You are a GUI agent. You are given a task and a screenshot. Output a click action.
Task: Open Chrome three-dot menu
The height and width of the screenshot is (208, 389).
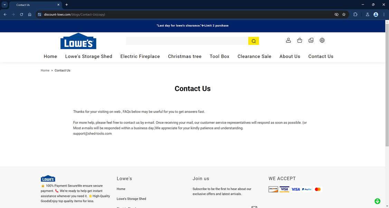click(x=384, y=15)
